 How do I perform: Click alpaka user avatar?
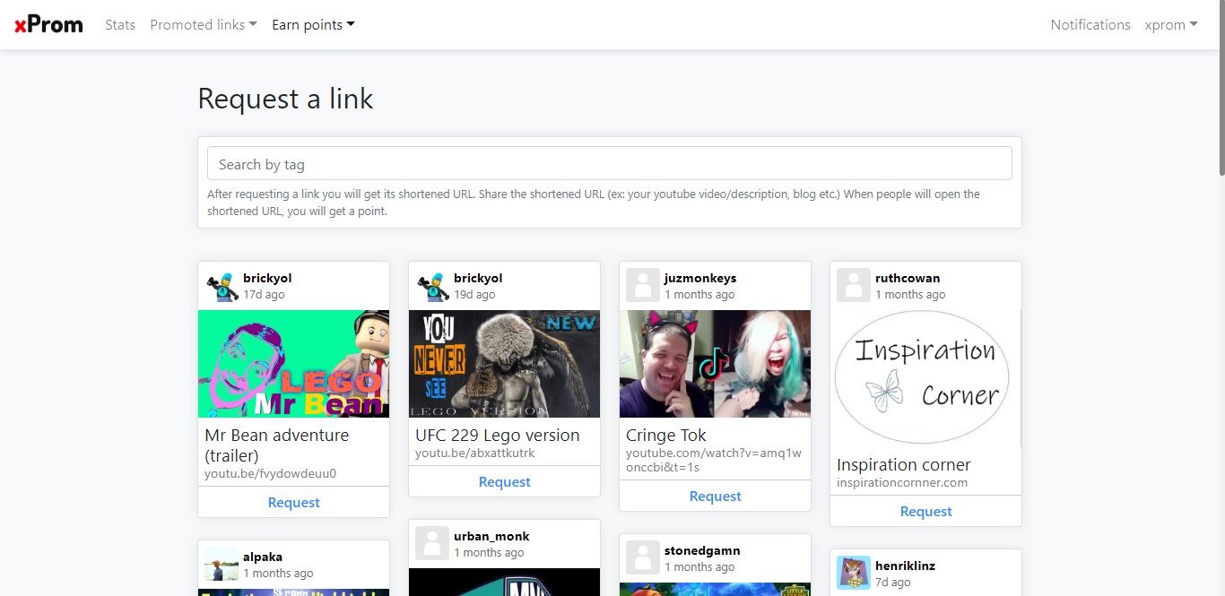coord(222,565)
